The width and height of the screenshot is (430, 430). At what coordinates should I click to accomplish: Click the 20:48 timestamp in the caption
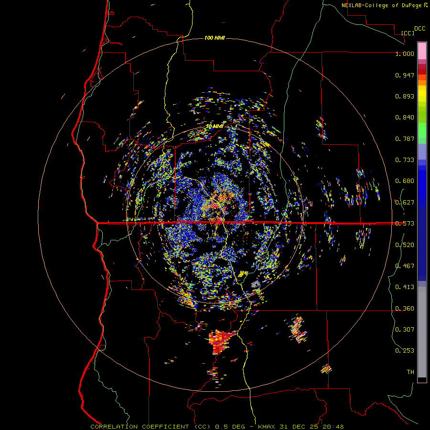[333, 427]
